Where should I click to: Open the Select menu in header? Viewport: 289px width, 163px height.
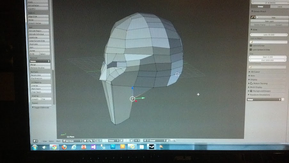(x=51, y=141)
